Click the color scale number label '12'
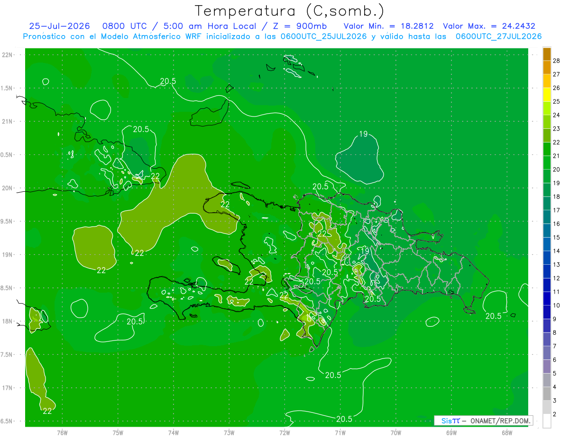The height and width of the screenshot is (439, 569). coord(557,278)
